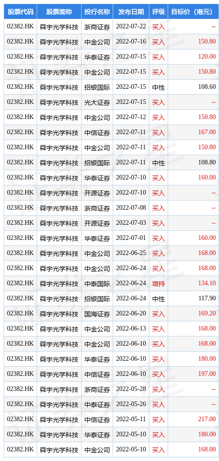219x461 pixels.
Task: Click the 投行名称 column header
Action: pos(97,12)
